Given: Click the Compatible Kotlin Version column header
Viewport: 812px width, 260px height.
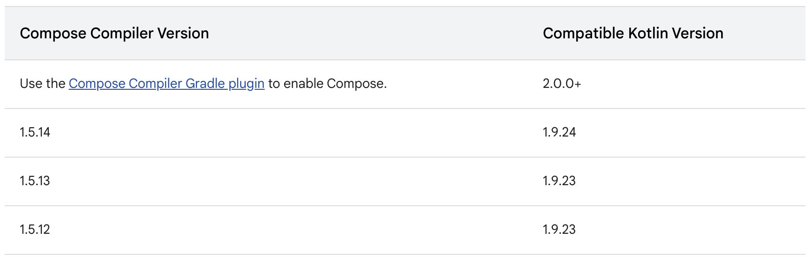Looking at the screenshot, I should point(633,33).
